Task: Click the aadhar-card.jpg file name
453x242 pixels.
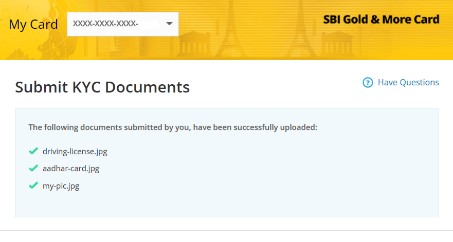Action: coord(71,169)
